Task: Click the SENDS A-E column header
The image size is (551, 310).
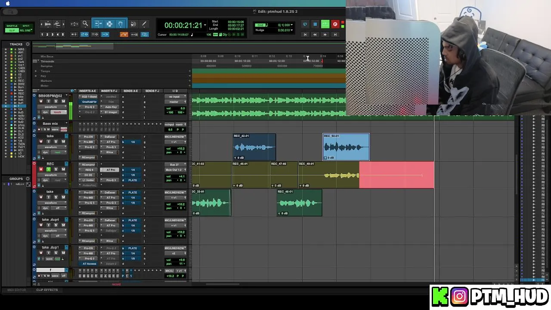Action: (x=130, y=91)
